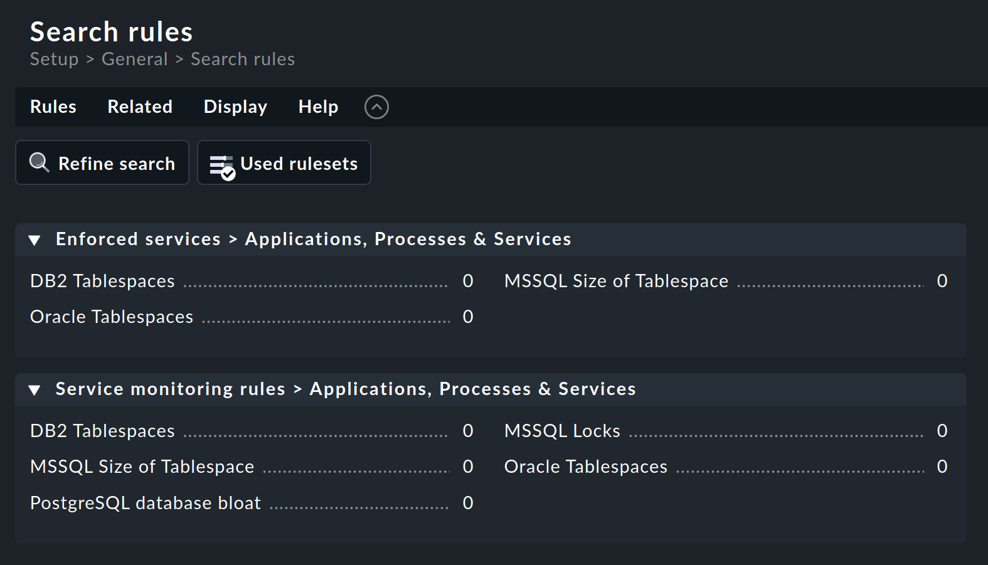988x565 pixels.
Task: Open the MSSQL Locks ruleset
Action: point(562,431)
